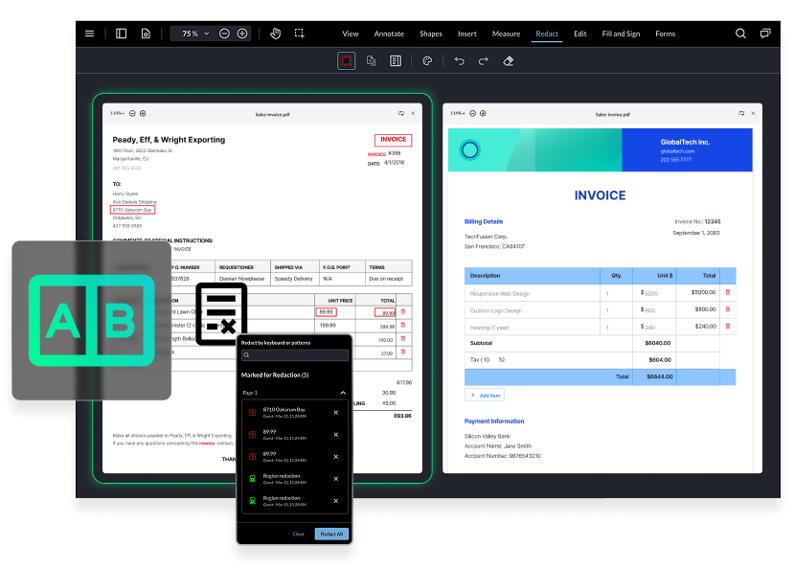Zoom out in the GlobalTech invoice pane
Viewport: 794px width, 569px height.
473,113
